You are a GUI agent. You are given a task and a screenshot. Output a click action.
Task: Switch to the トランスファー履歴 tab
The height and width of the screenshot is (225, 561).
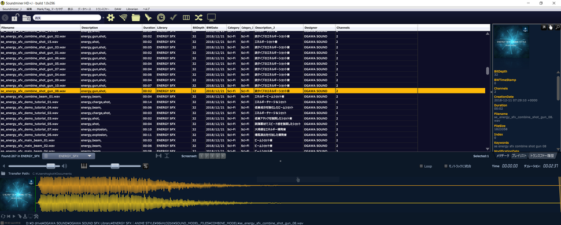point(542,156)
